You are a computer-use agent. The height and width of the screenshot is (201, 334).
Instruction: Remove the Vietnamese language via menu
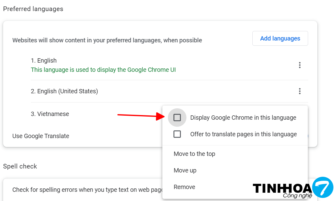coord(184,187)
